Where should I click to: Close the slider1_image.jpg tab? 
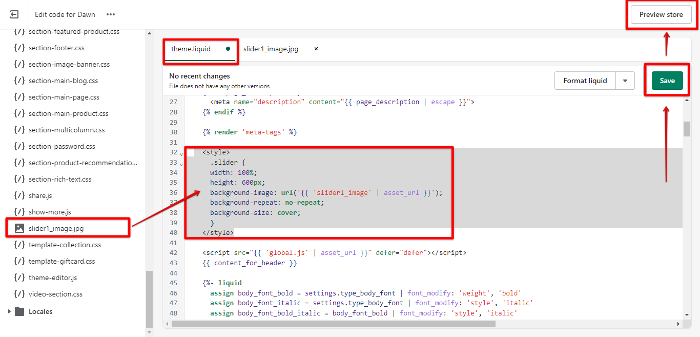(x=316, y=49)
